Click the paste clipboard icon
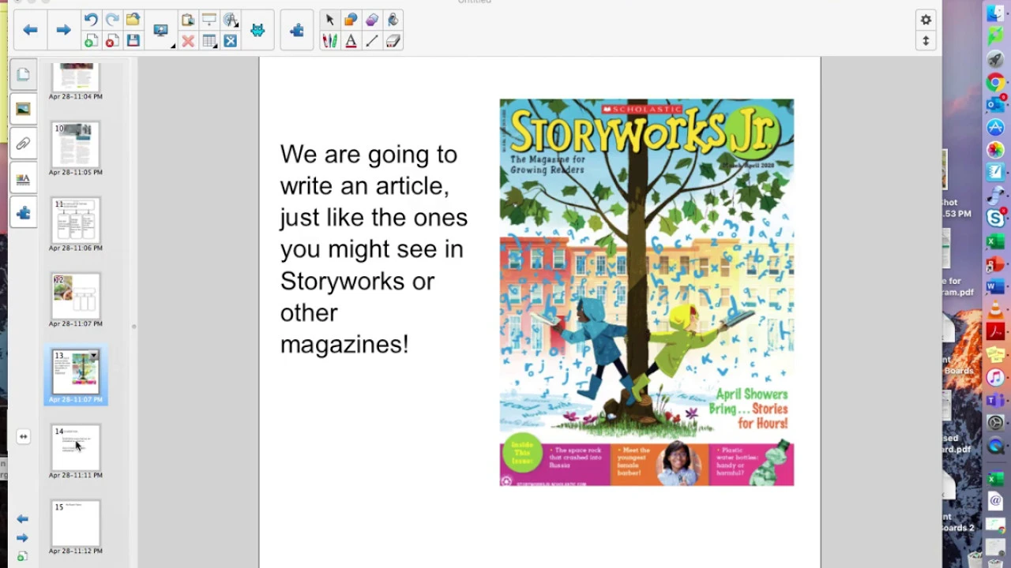Screen dimensions: 1011x568 pos(188,20)
